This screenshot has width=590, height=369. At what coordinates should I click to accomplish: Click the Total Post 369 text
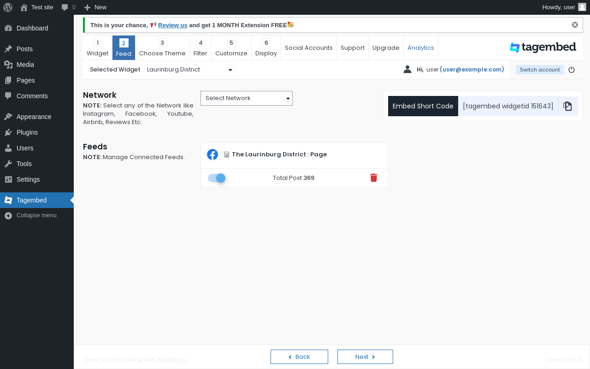[x=294, y=178]
